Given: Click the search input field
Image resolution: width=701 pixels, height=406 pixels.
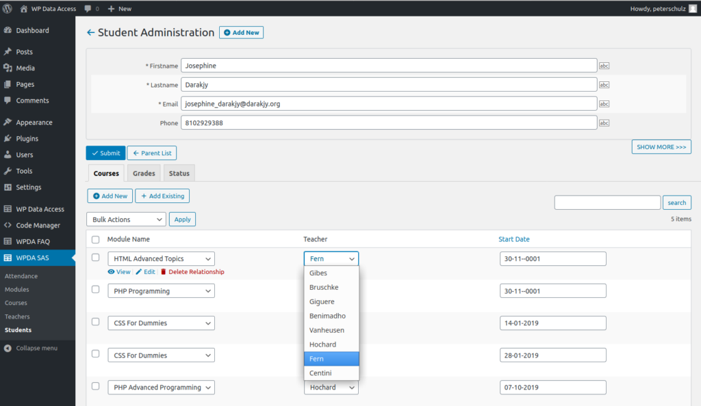Looking at the screenshot, I should (x=607, y=202).
